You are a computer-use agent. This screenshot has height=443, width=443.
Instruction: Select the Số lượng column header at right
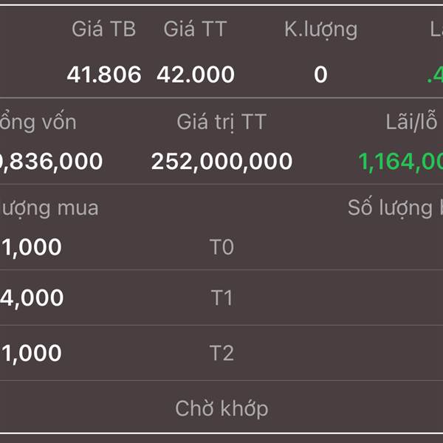pyautogui.click(x=395, y=208)
